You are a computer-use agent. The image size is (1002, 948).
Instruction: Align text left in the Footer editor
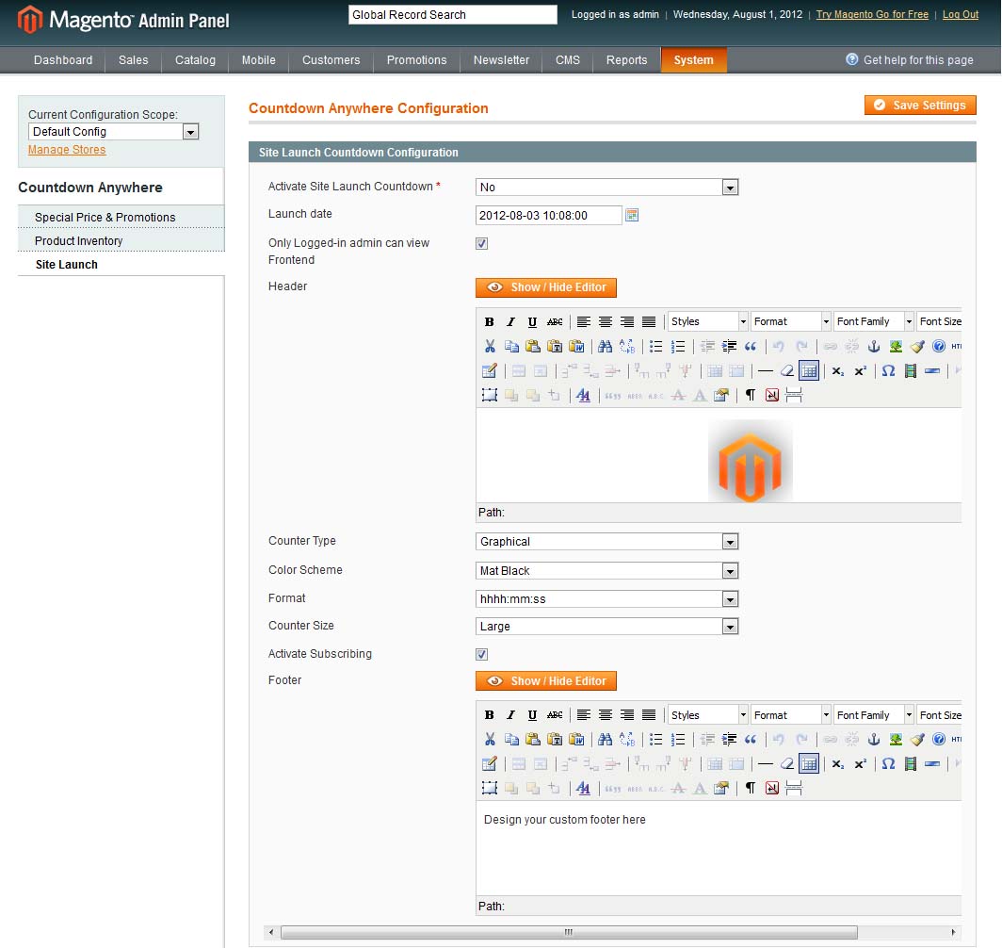tap(584, 714)
